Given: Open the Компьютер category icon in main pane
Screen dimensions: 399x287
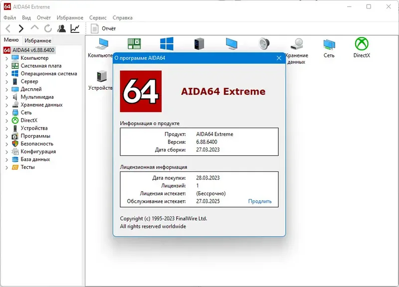Looking at the screenshot, I should point(102,43).
